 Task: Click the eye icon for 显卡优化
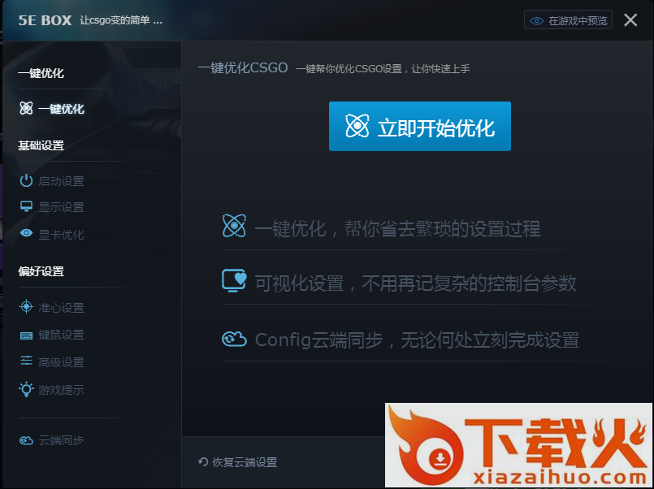click(x=26, y=235)
